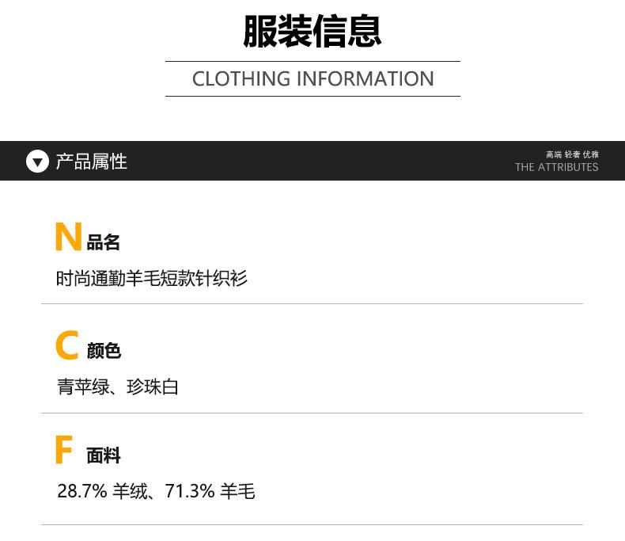The image size is (625, 541).
Task: Click the 轻奢 tag in the header
Action: pos(572,154)
